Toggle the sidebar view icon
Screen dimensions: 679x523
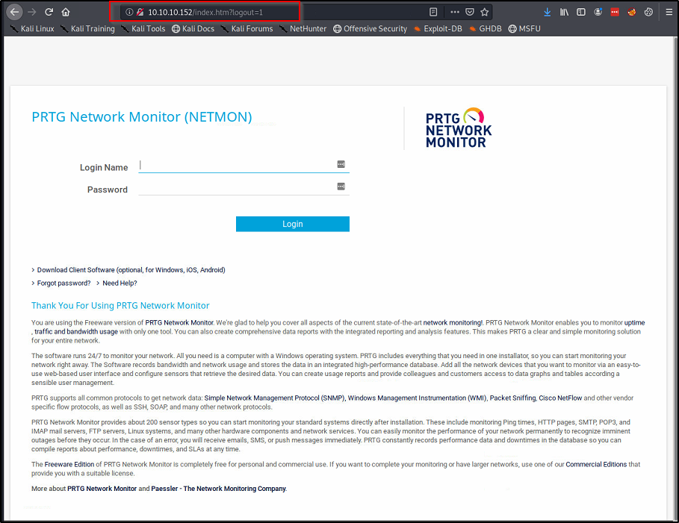pyautogui.click(x=581, y=12)
